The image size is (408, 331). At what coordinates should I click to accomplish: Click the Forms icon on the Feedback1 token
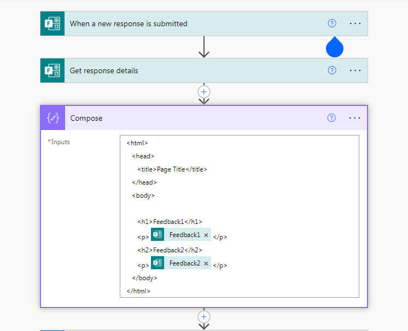pos(158,235)
